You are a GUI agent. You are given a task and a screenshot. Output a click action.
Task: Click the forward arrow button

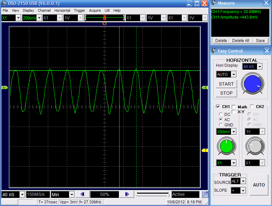pos(127,194)
